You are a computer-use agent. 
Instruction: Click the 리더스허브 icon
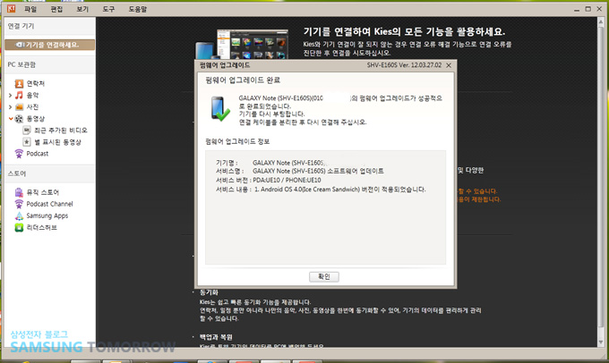coord(19,228)
